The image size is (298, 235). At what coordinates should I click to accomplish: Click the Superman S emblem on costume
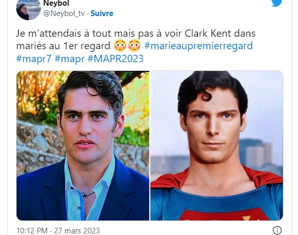point(225,214)
